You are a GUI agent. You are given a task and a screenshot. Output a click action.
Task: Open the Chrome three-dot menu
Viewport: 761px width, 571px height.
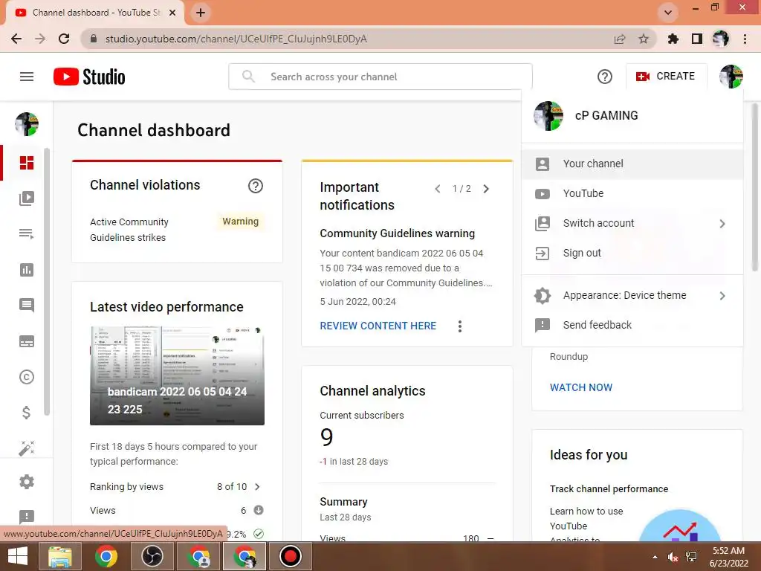pyautogui.click(x=745, y=39)
